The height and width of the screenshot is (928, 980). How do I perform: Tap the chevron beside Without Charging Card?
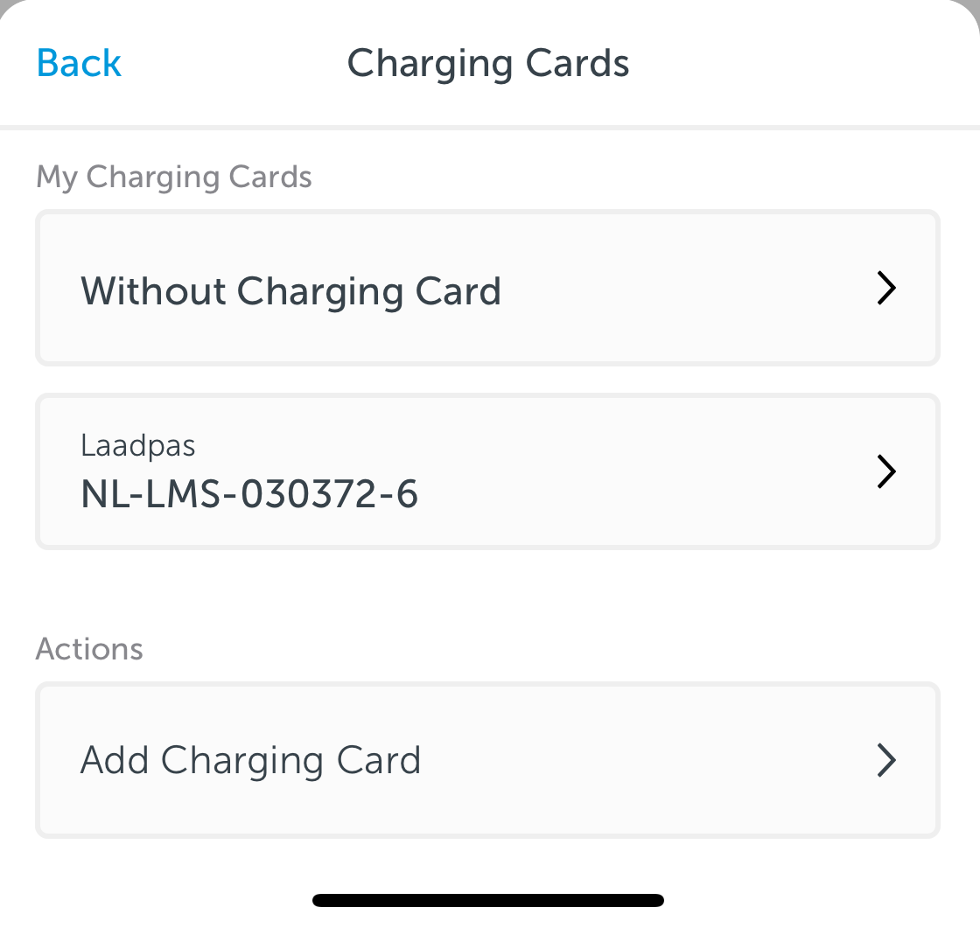[x=886, y=288]
